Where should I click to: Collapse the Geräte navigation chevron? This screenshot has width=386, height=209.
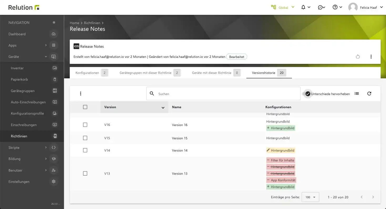click(46, 57)
